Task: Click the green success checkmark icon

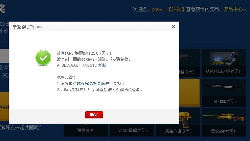Action: click(43, 58)
